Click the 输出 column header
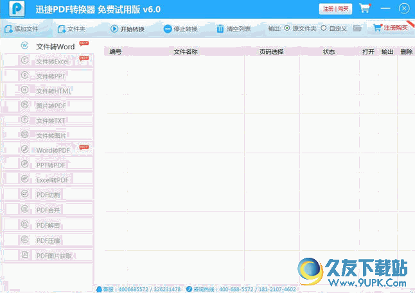The image size is (415, 293). click(x=387, y=52)
